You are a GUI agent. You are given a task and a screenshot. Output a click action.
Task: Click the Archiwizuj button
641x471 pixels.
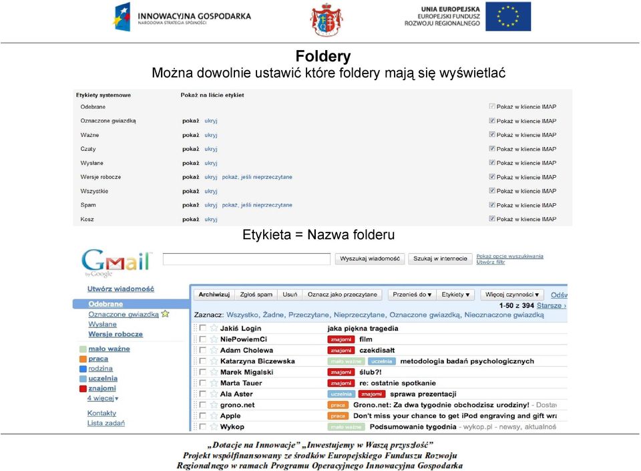(214, 295)
